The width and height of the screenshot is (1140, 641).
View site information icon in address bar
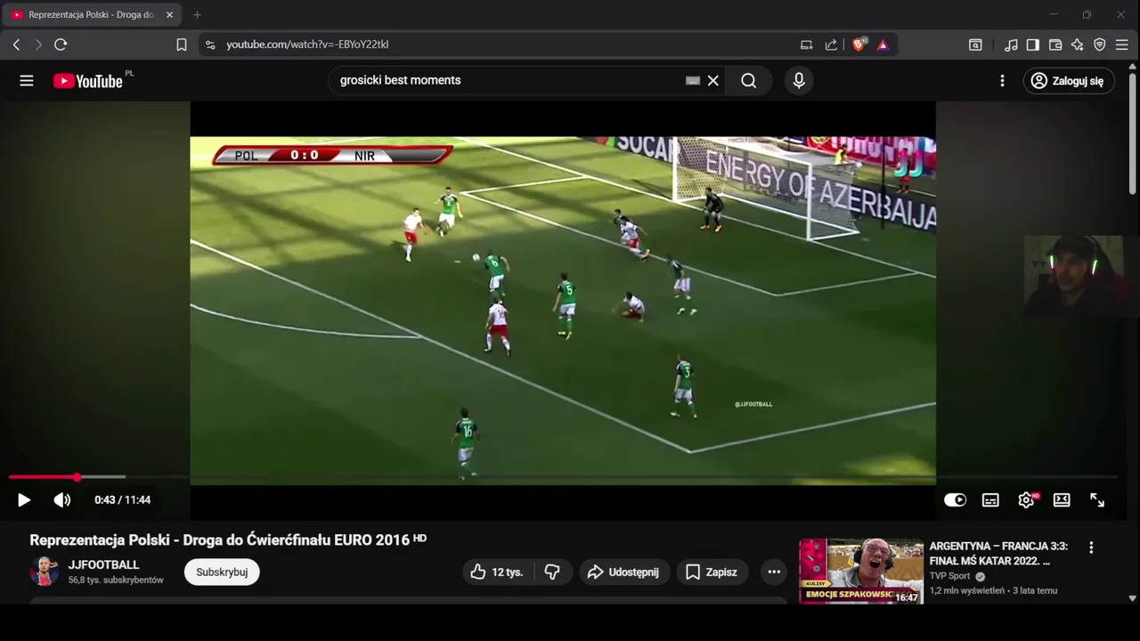point(210,45)
